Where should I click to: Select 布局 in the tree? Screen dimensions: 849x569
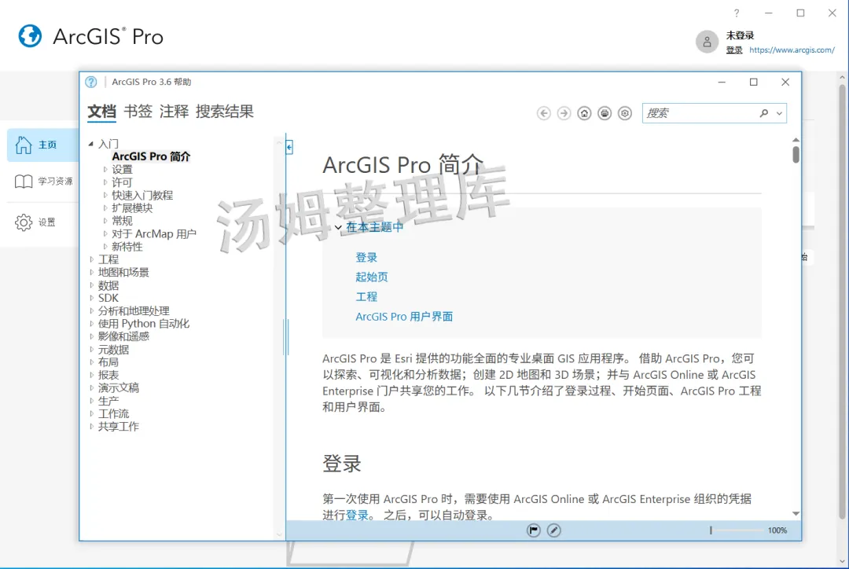tap(108, 362)
